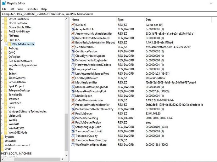Select the Vantage Software Technologies key
Viewport: 217px width, 162px height.
pos(28,112)
